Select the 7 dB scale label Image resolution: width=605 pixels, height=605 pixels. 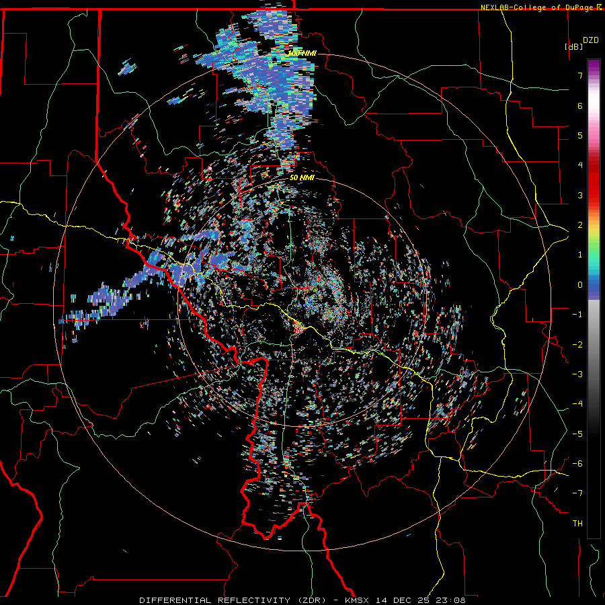click(x=580, y=75)
